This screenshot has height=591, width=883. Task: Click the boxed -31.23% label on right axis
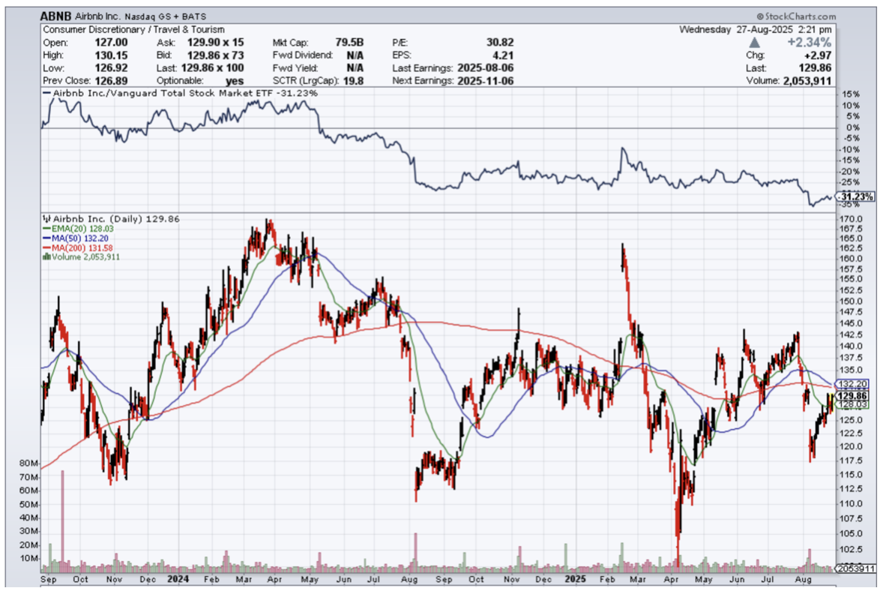[855, 196]
